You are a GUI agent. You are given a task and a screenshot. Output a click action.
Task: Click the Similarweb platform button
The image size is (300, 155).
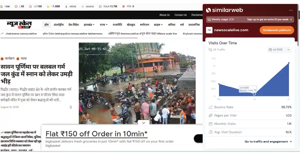pos(277,30)
